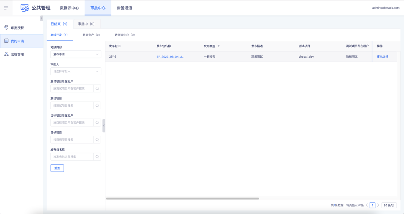Open the 20 条/页 page size dropdown
The image size is (404, 214).
[x=389, y=205]
